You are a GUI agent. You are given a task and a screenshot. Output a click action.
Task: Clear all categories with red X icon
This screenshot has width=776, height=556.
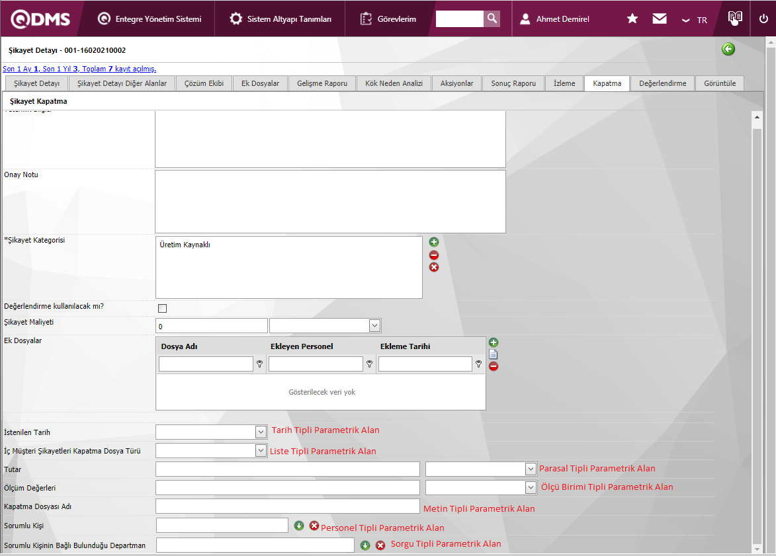pyautogui.click(x=434, y=267)
